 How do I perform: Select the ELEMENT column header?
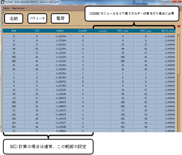click(83, 31)
